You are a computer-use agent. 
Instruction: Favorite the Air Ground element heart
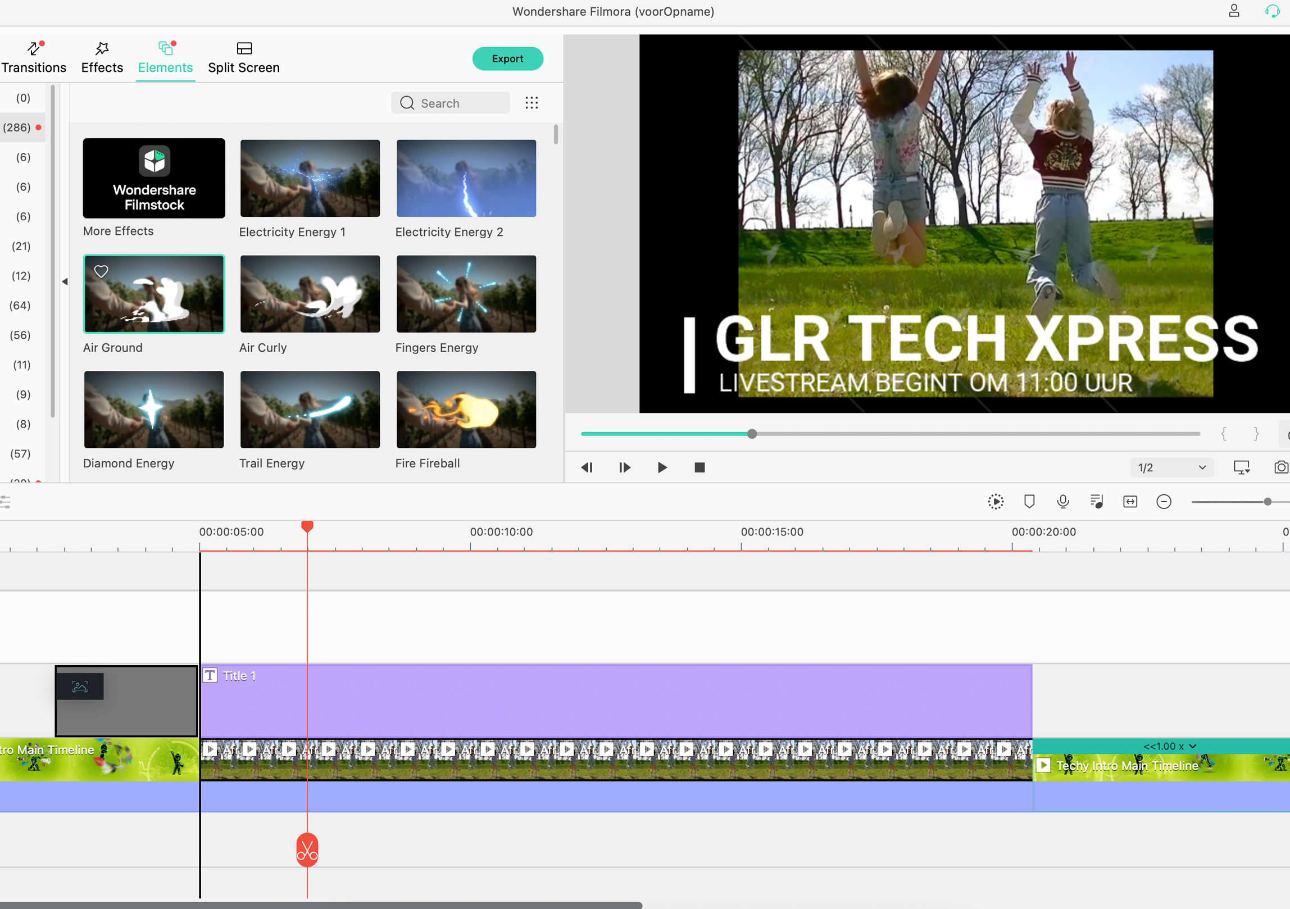pyautogui.click(x=101, y=271)
